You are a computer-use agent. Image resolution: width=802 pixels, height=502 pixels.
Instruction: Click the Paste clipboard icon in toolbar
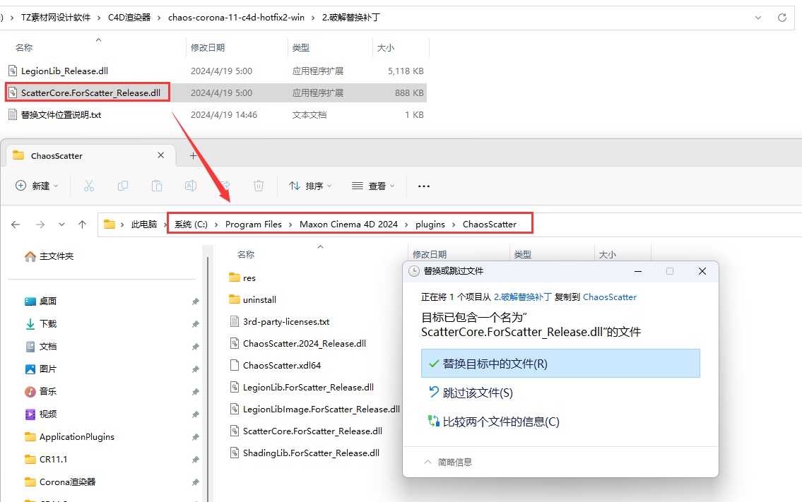pos(156,186)
